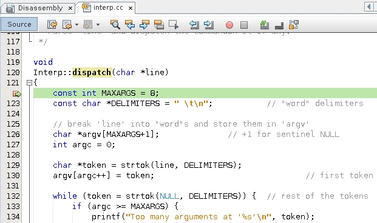Click the '"word" delimiters' comment
Viewport: 377px width, 223px height.
(315, 104)
